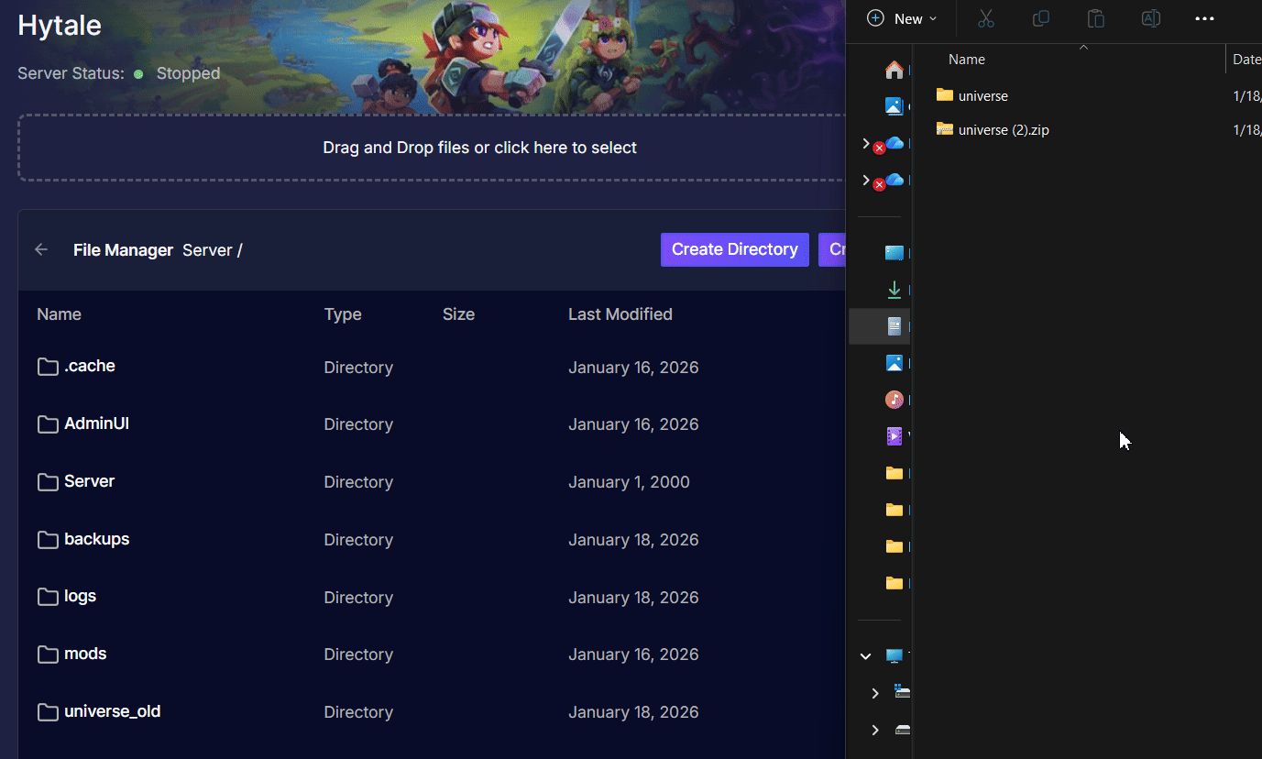Image resolution: width=1262 pixels, height=759 pixels.
Task: Click the back arrow in File Manager
Action: point(41,249)
